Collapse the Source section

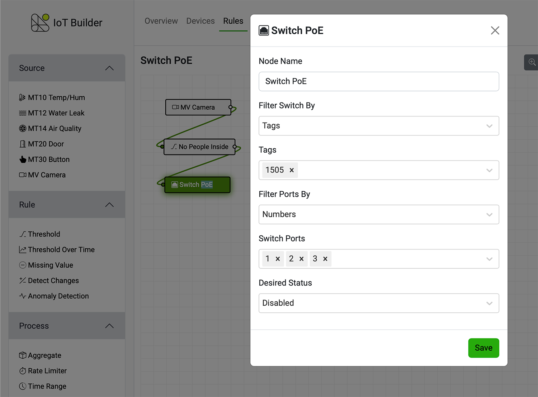(109, 68)
